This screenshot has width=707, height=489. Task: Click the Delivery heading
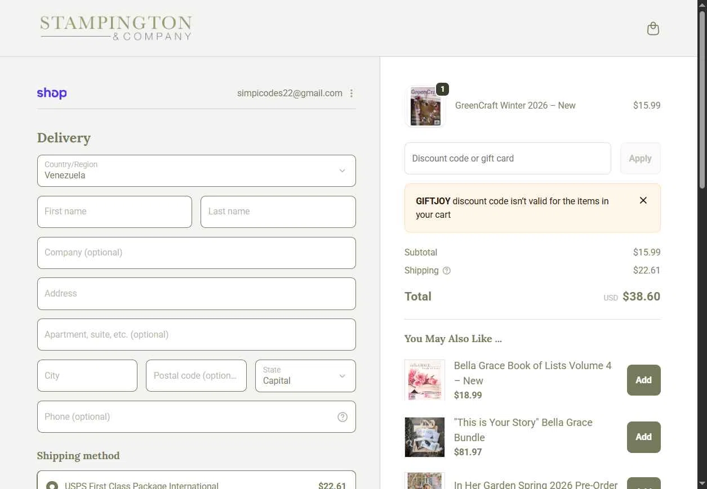pyautogui.click(x=64, y=138)
